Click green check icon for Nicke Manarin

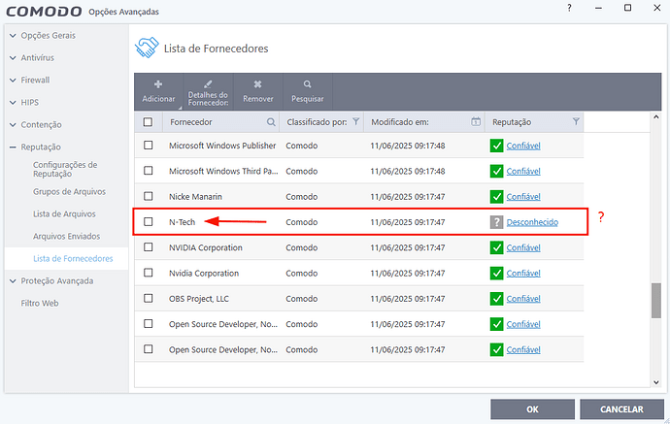tap(496, 197)
